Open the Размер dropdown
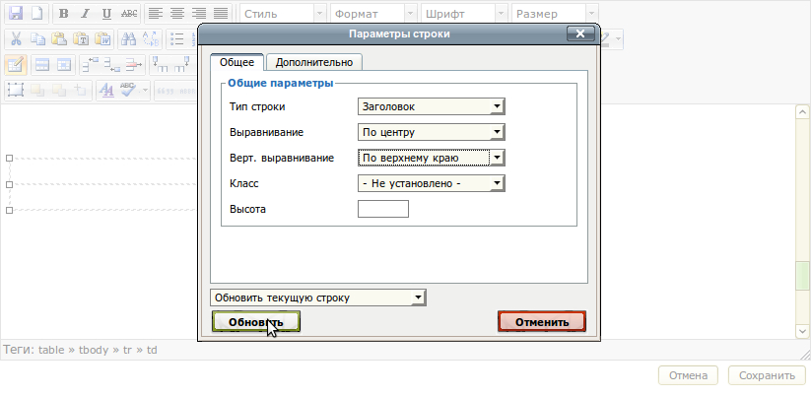811x397 pixels. coord(555,14)
